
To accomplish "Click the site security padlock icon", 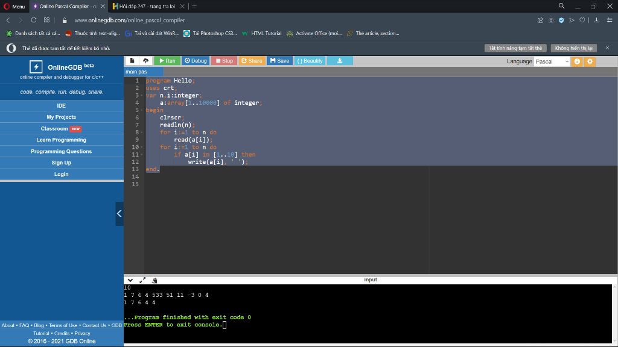I will [x=65, y=20].
